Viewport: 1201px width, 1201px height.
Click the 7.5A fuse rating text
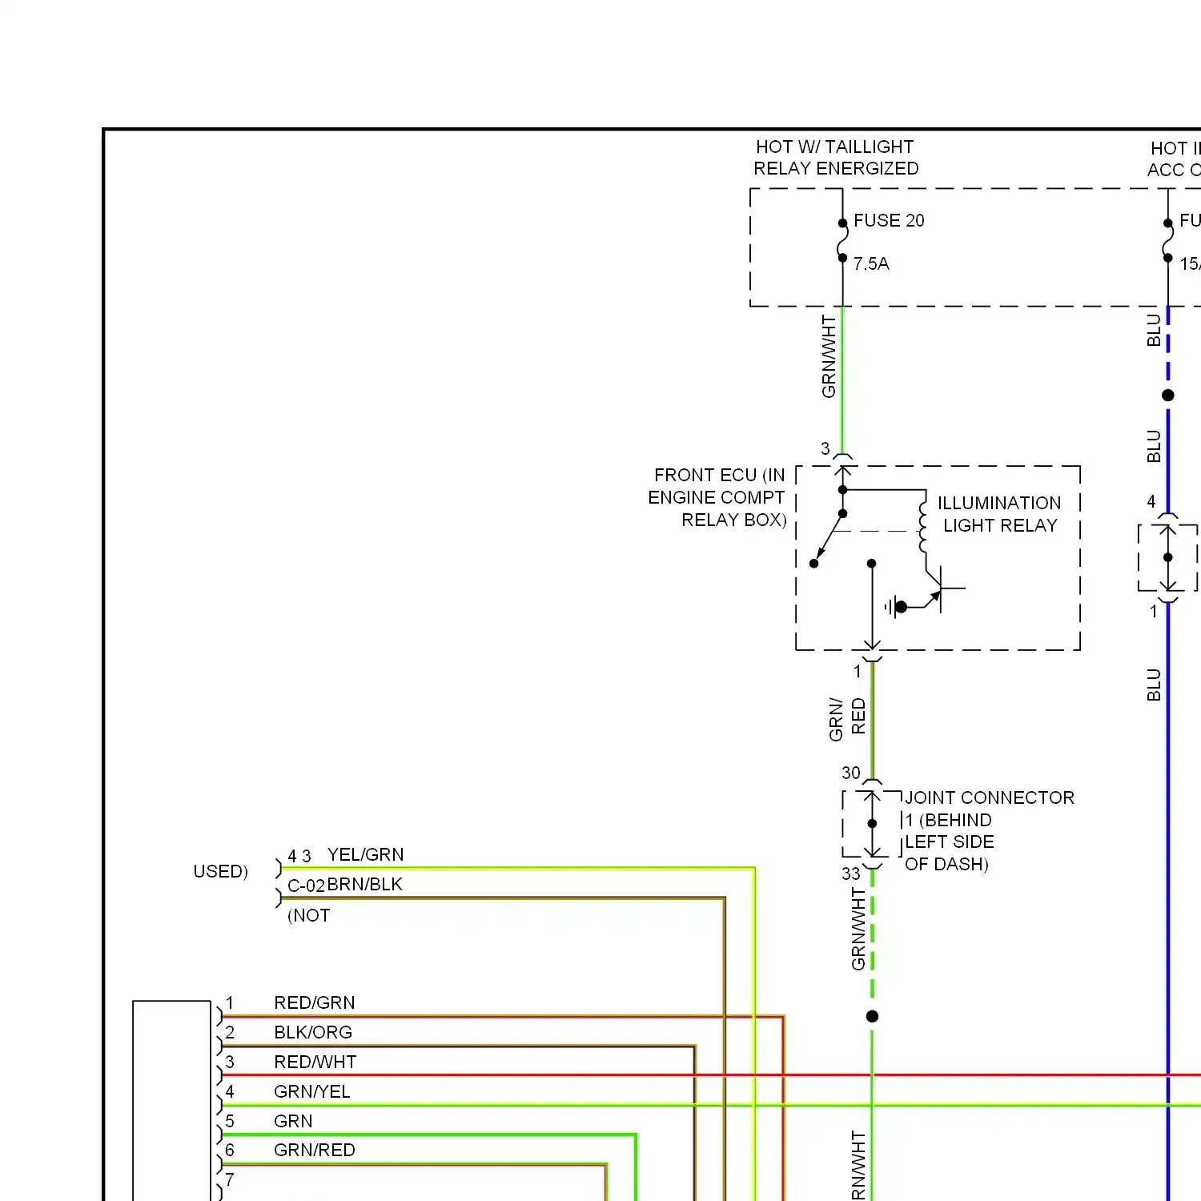pos(871,263)
